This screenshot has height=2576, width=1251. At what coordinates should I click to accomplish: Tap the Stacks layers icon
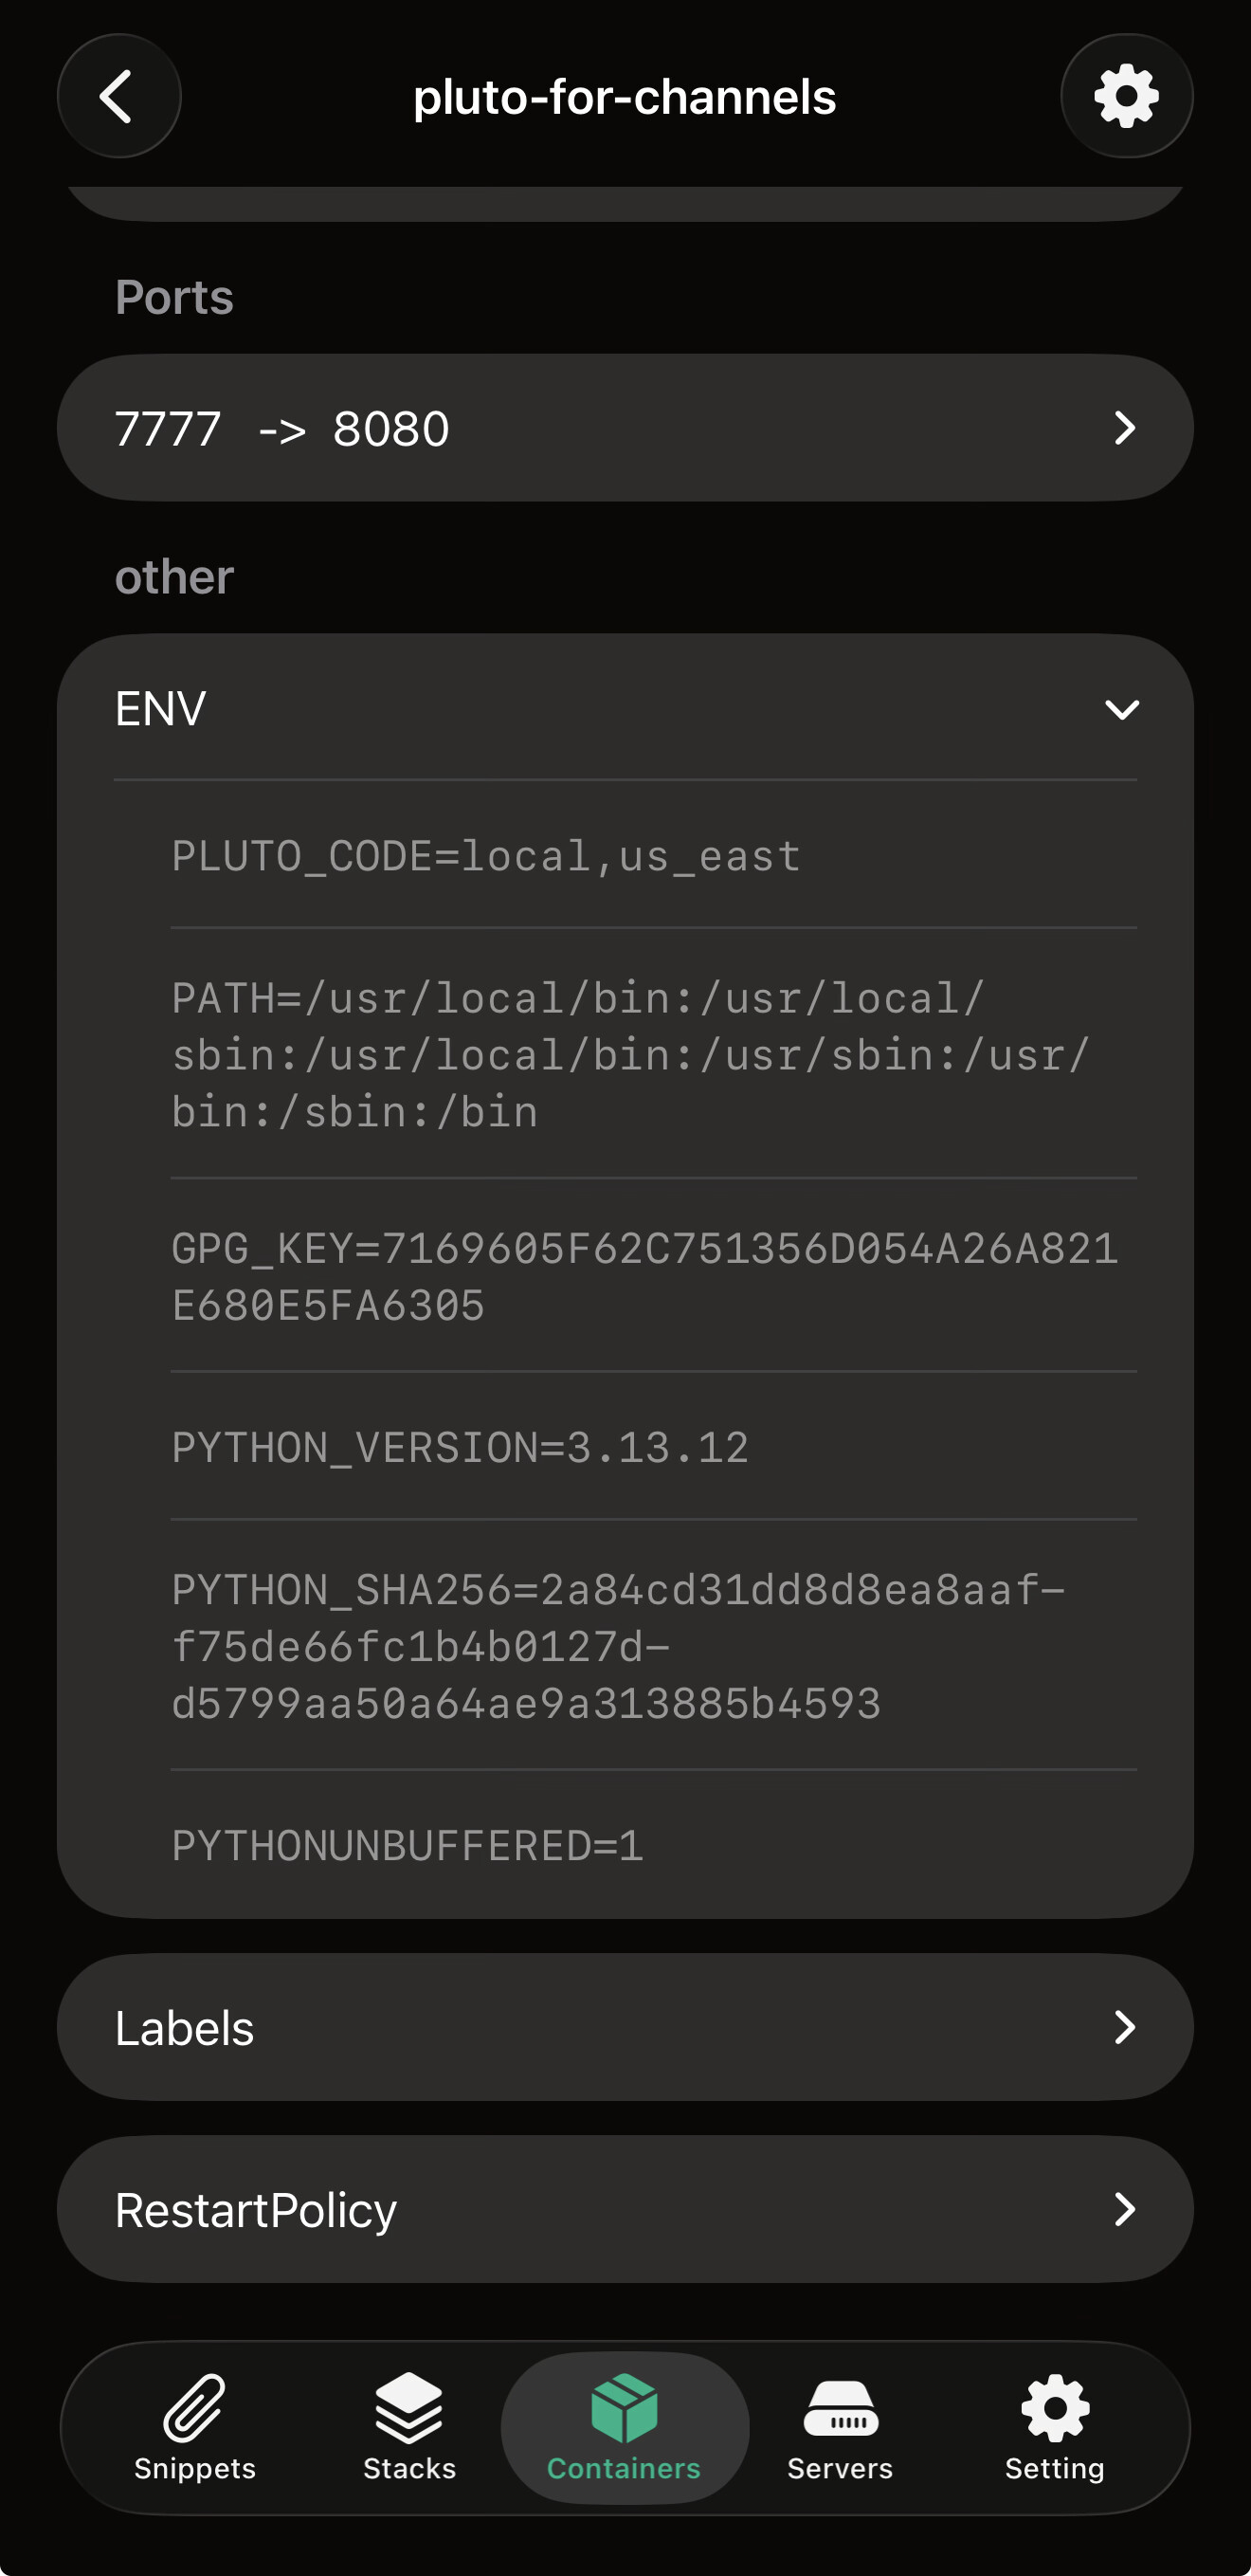(409, 2406)
